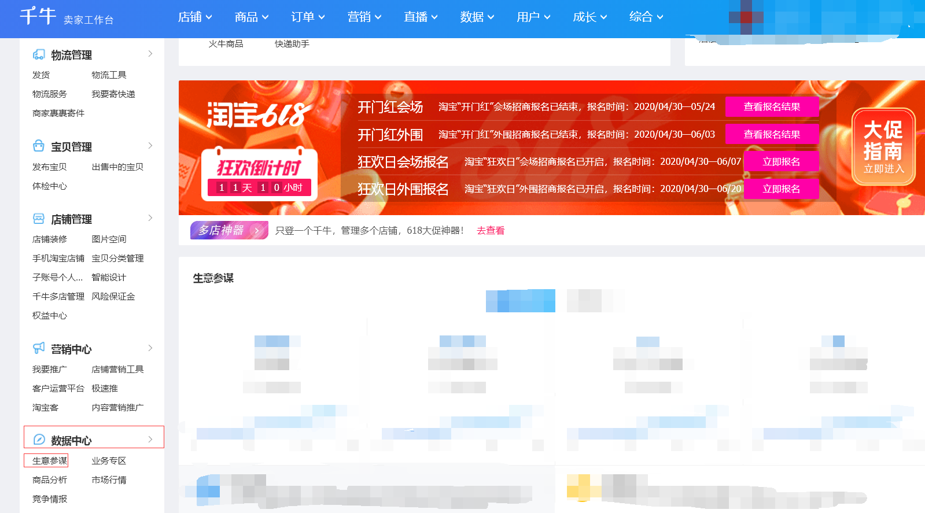
Task: Click the 物流管理 truck icon
Action: (39, 54)
